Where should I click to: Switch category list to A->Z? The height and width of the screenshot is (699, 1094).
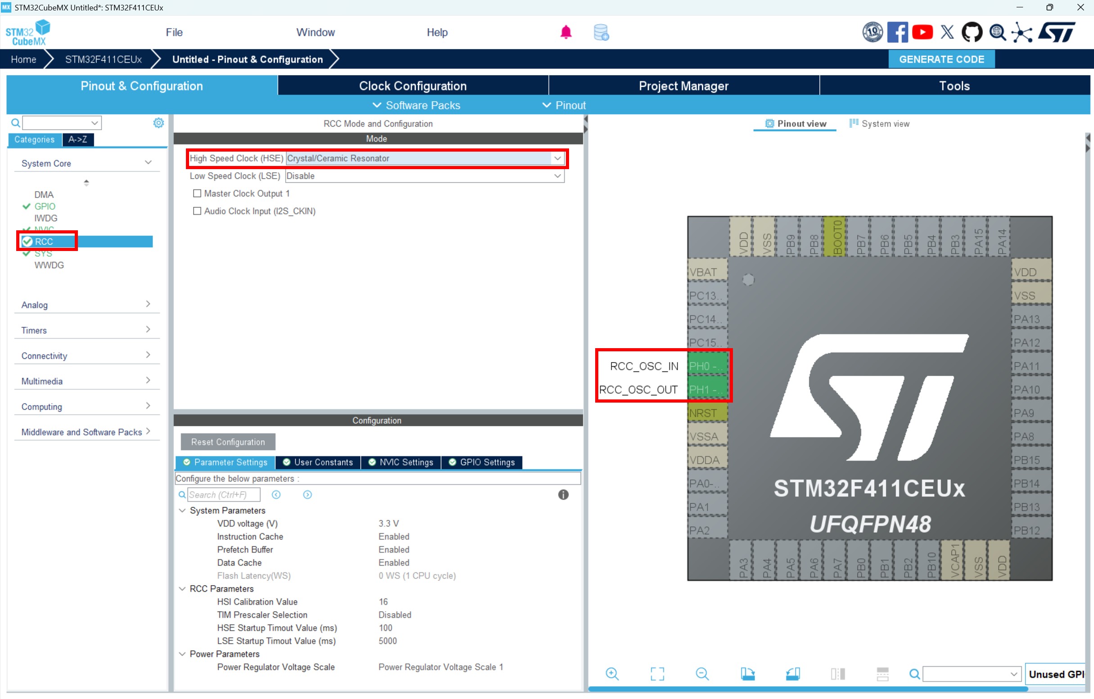coord(78,140)
